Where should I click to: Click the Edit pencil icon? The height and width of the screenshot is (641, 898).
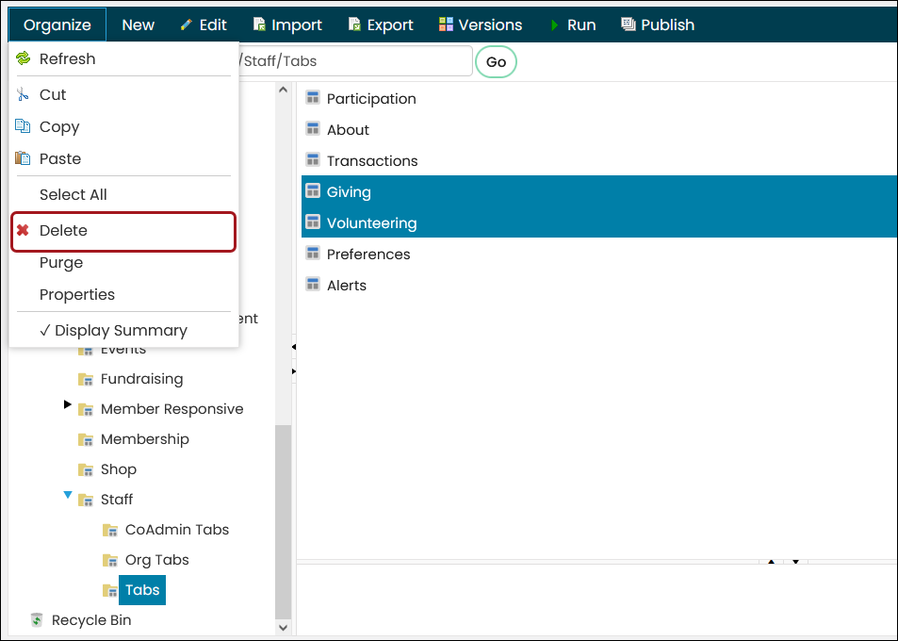coord(186,25)
